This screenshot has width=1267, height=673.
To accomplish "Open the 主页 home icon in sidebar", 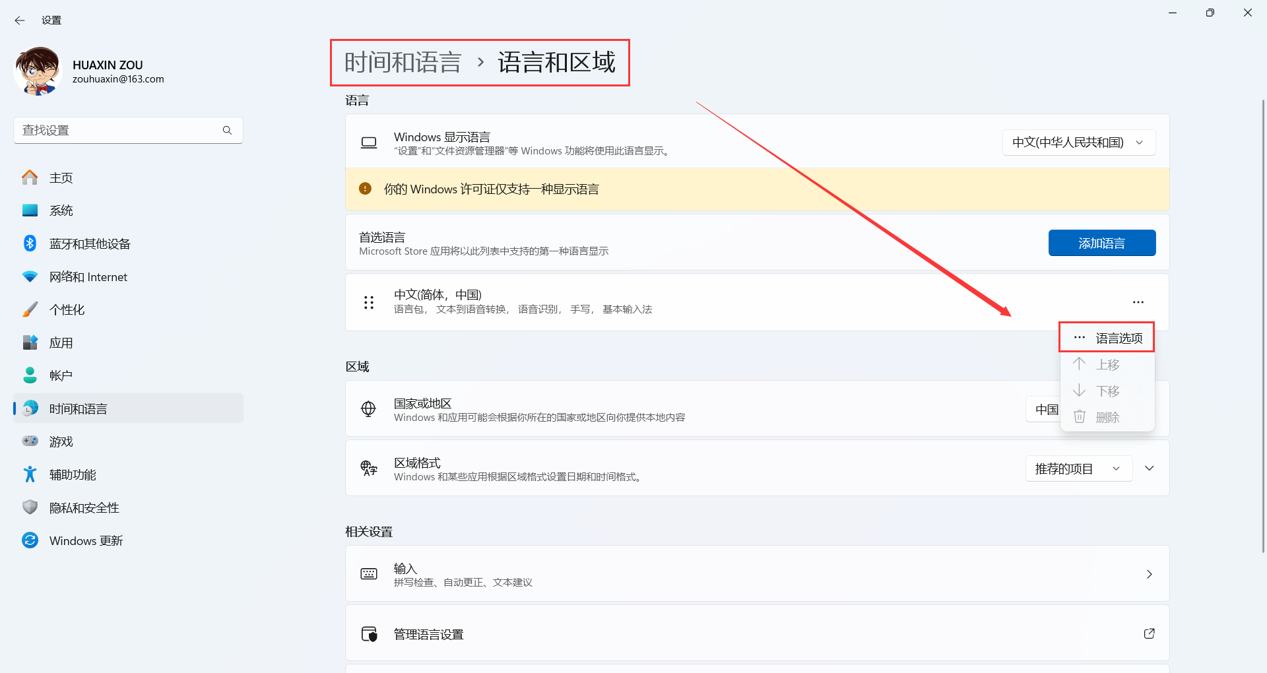I will point(30,177).
